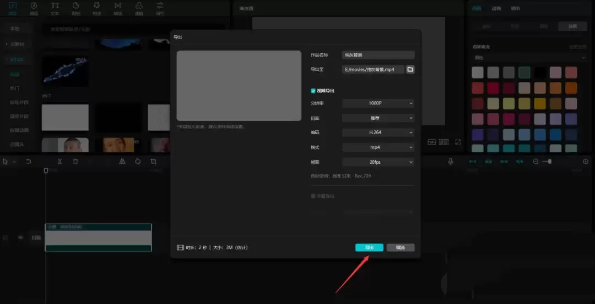The image size is (595, 304).
Task: Click the 取消 cancel button
Action: (x=401, y=247)
